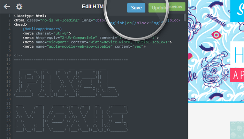Click the <head> tag on line 3
This screenshot has width=244, height=139.
point(20,25)
